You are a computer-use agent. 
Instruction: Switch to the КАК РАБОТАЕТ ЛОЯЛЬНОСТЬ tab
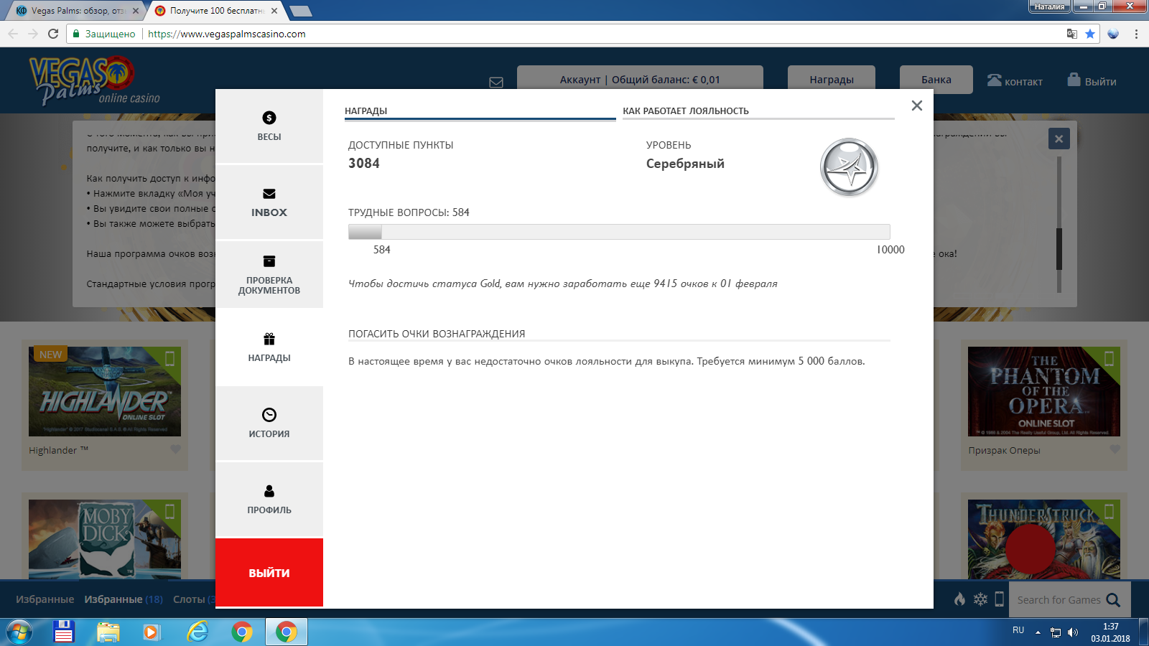758,111
